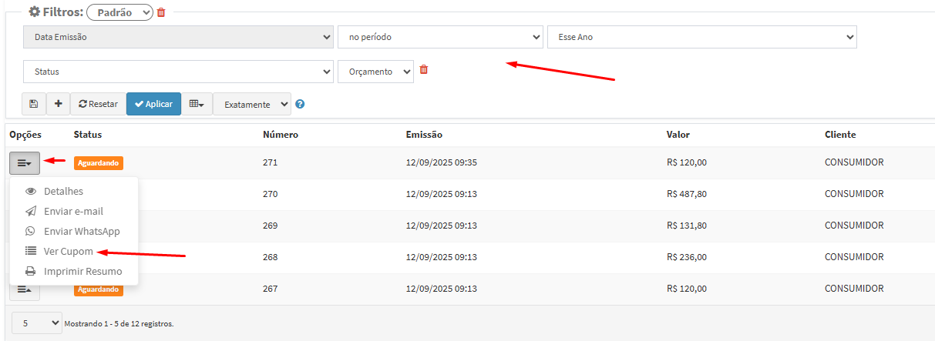Click the save filter floppy disk icon
Screen dimensions: 935x341
tap(34, 104)
